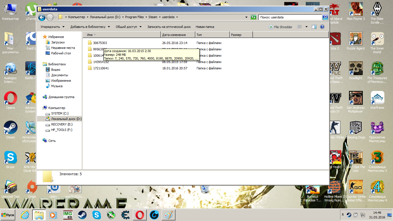Open Internet Explorer from the taskbar
The image size is (393, 221).
point(25,215)
